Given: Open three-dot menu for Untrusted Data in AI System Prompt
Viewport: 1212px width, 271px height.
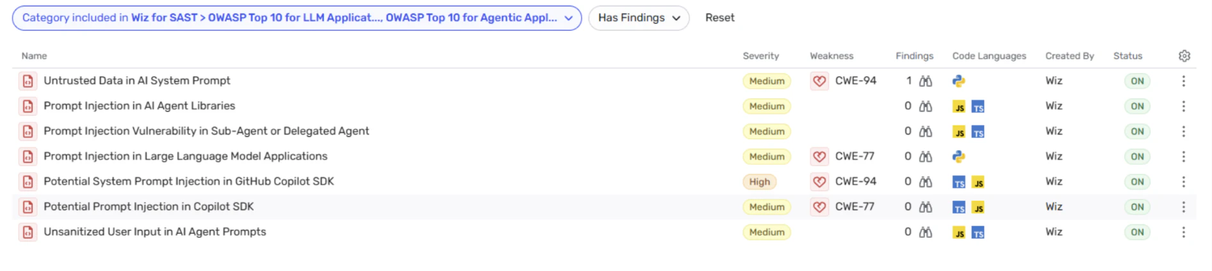Looking at the screenshot, I should tap(1183, 81).
